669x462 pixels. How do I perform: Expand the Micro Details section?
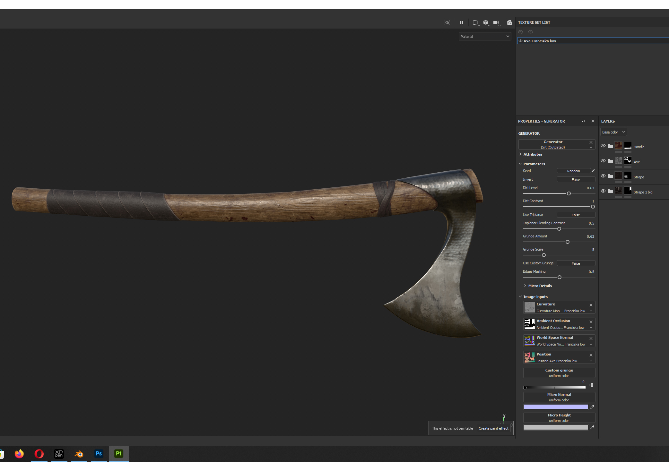pos(540,286)
